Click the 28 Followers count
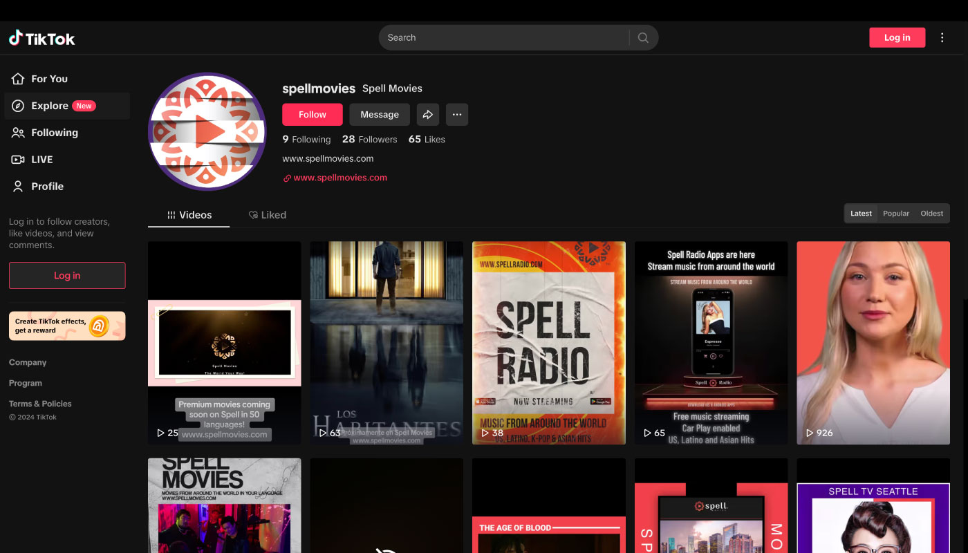 click(369, 140)
